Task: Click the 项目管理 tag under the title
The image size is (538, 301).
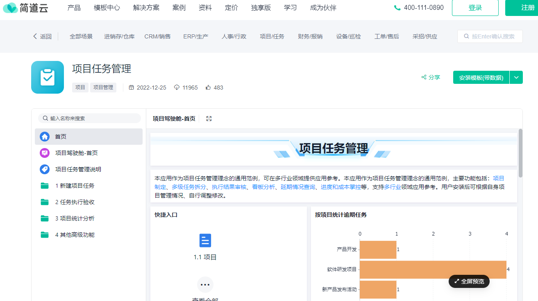Action: (103, 88)
